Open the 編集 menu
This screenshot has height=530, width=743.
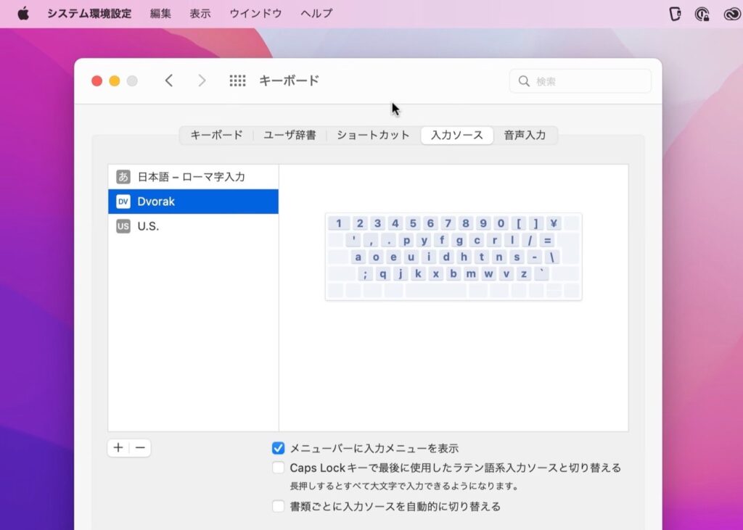[160, 14]
